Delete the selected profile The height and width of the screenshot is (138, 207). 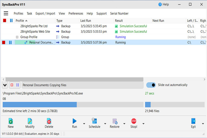[49, 123]
